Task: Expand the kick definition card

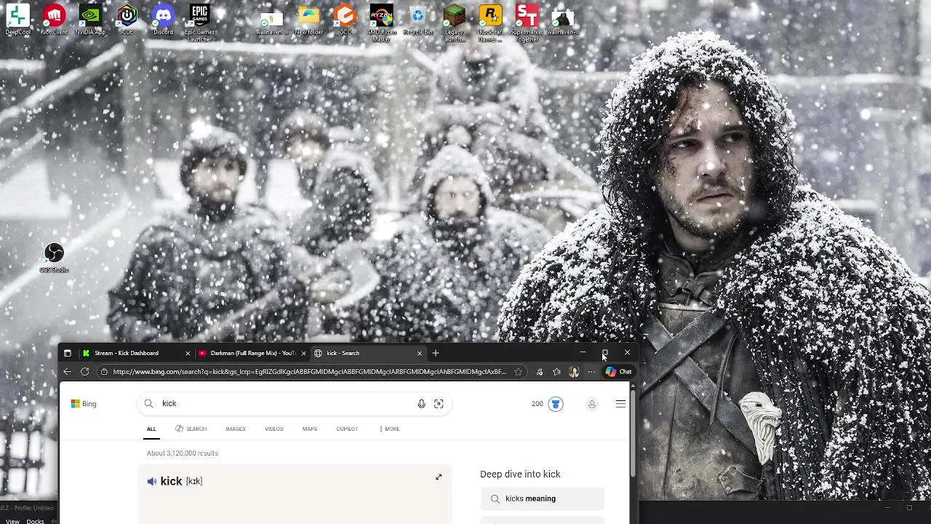Action: (x=439, y=477)
